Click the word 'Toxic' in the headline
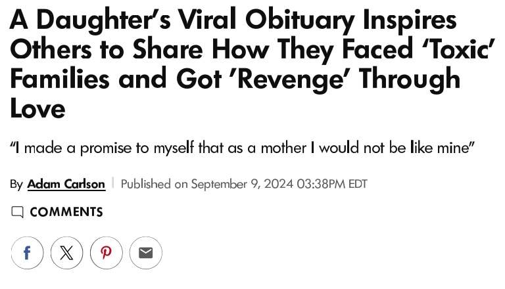Image resolution: width=505 pixels, height=289 pixels. pyautogui.click(x=452, y=49)
